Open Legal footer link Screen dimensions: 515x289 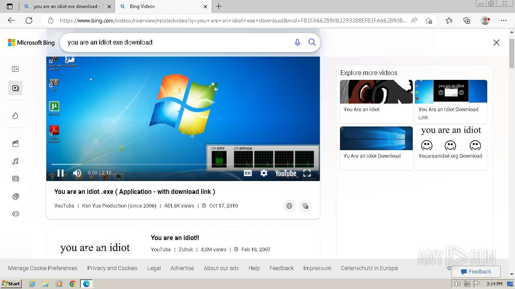[154, 268]
